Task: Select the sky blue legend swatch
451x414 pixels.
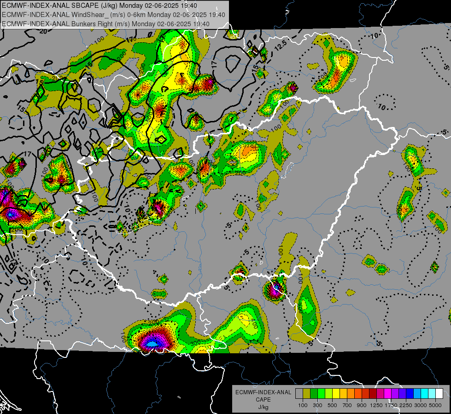Action: 417,393
